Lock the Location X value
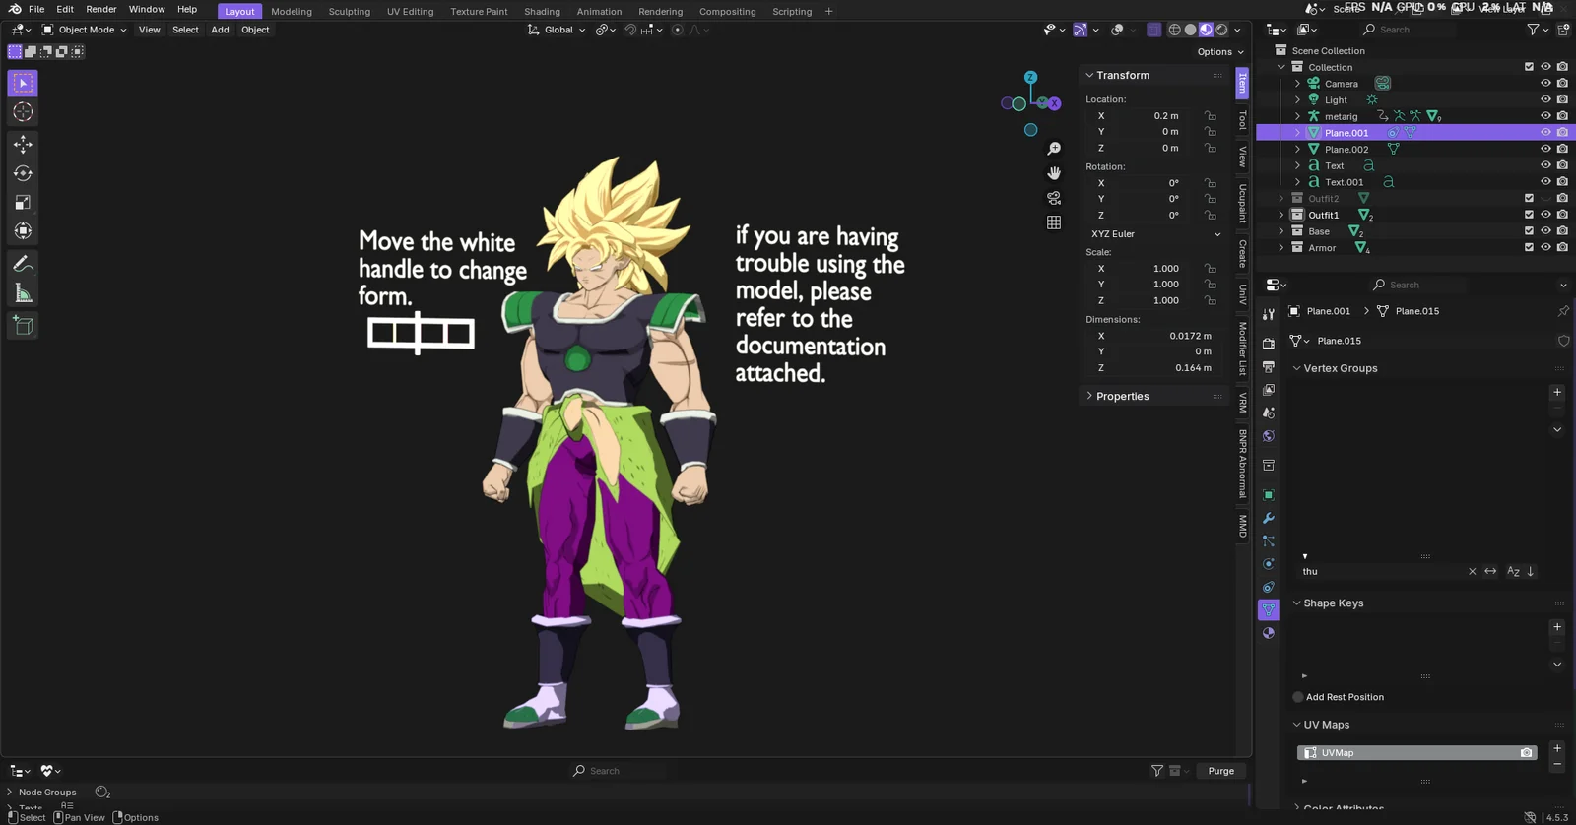The image size is (1576, 825). (x=1210, y=116)
